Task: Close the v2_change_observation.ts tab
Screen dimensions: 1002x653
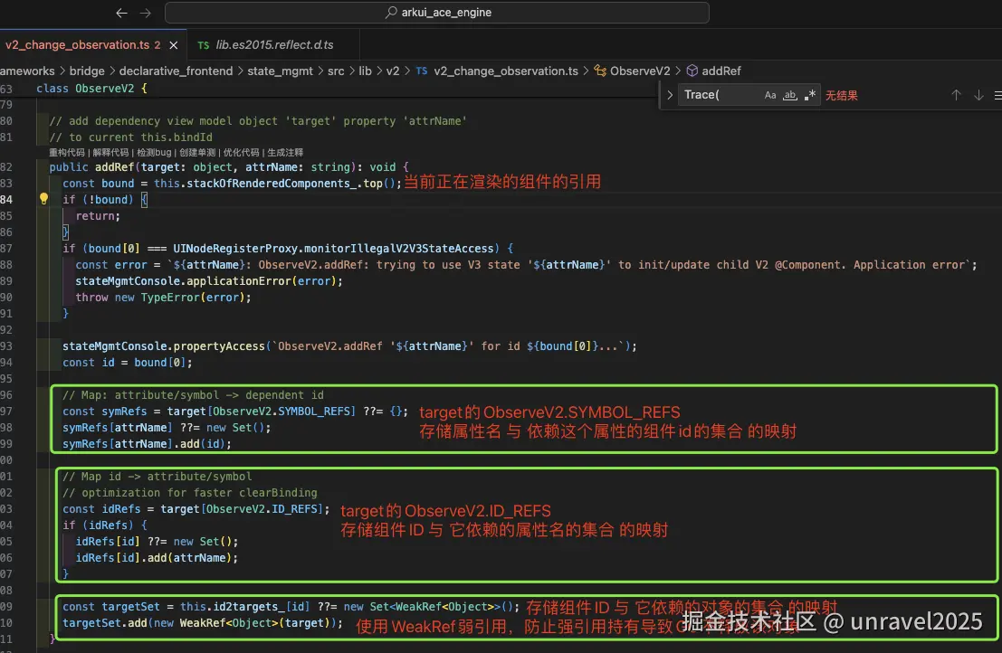Action: click(173, 45)
